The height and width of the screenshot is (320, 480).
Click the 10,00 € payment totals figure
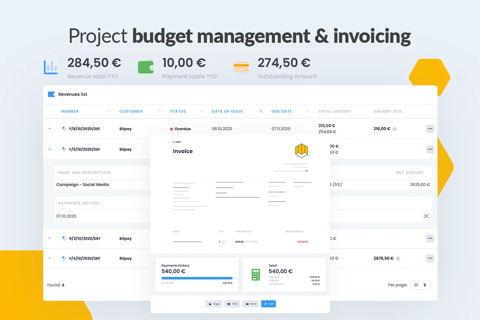click(184, 63)
